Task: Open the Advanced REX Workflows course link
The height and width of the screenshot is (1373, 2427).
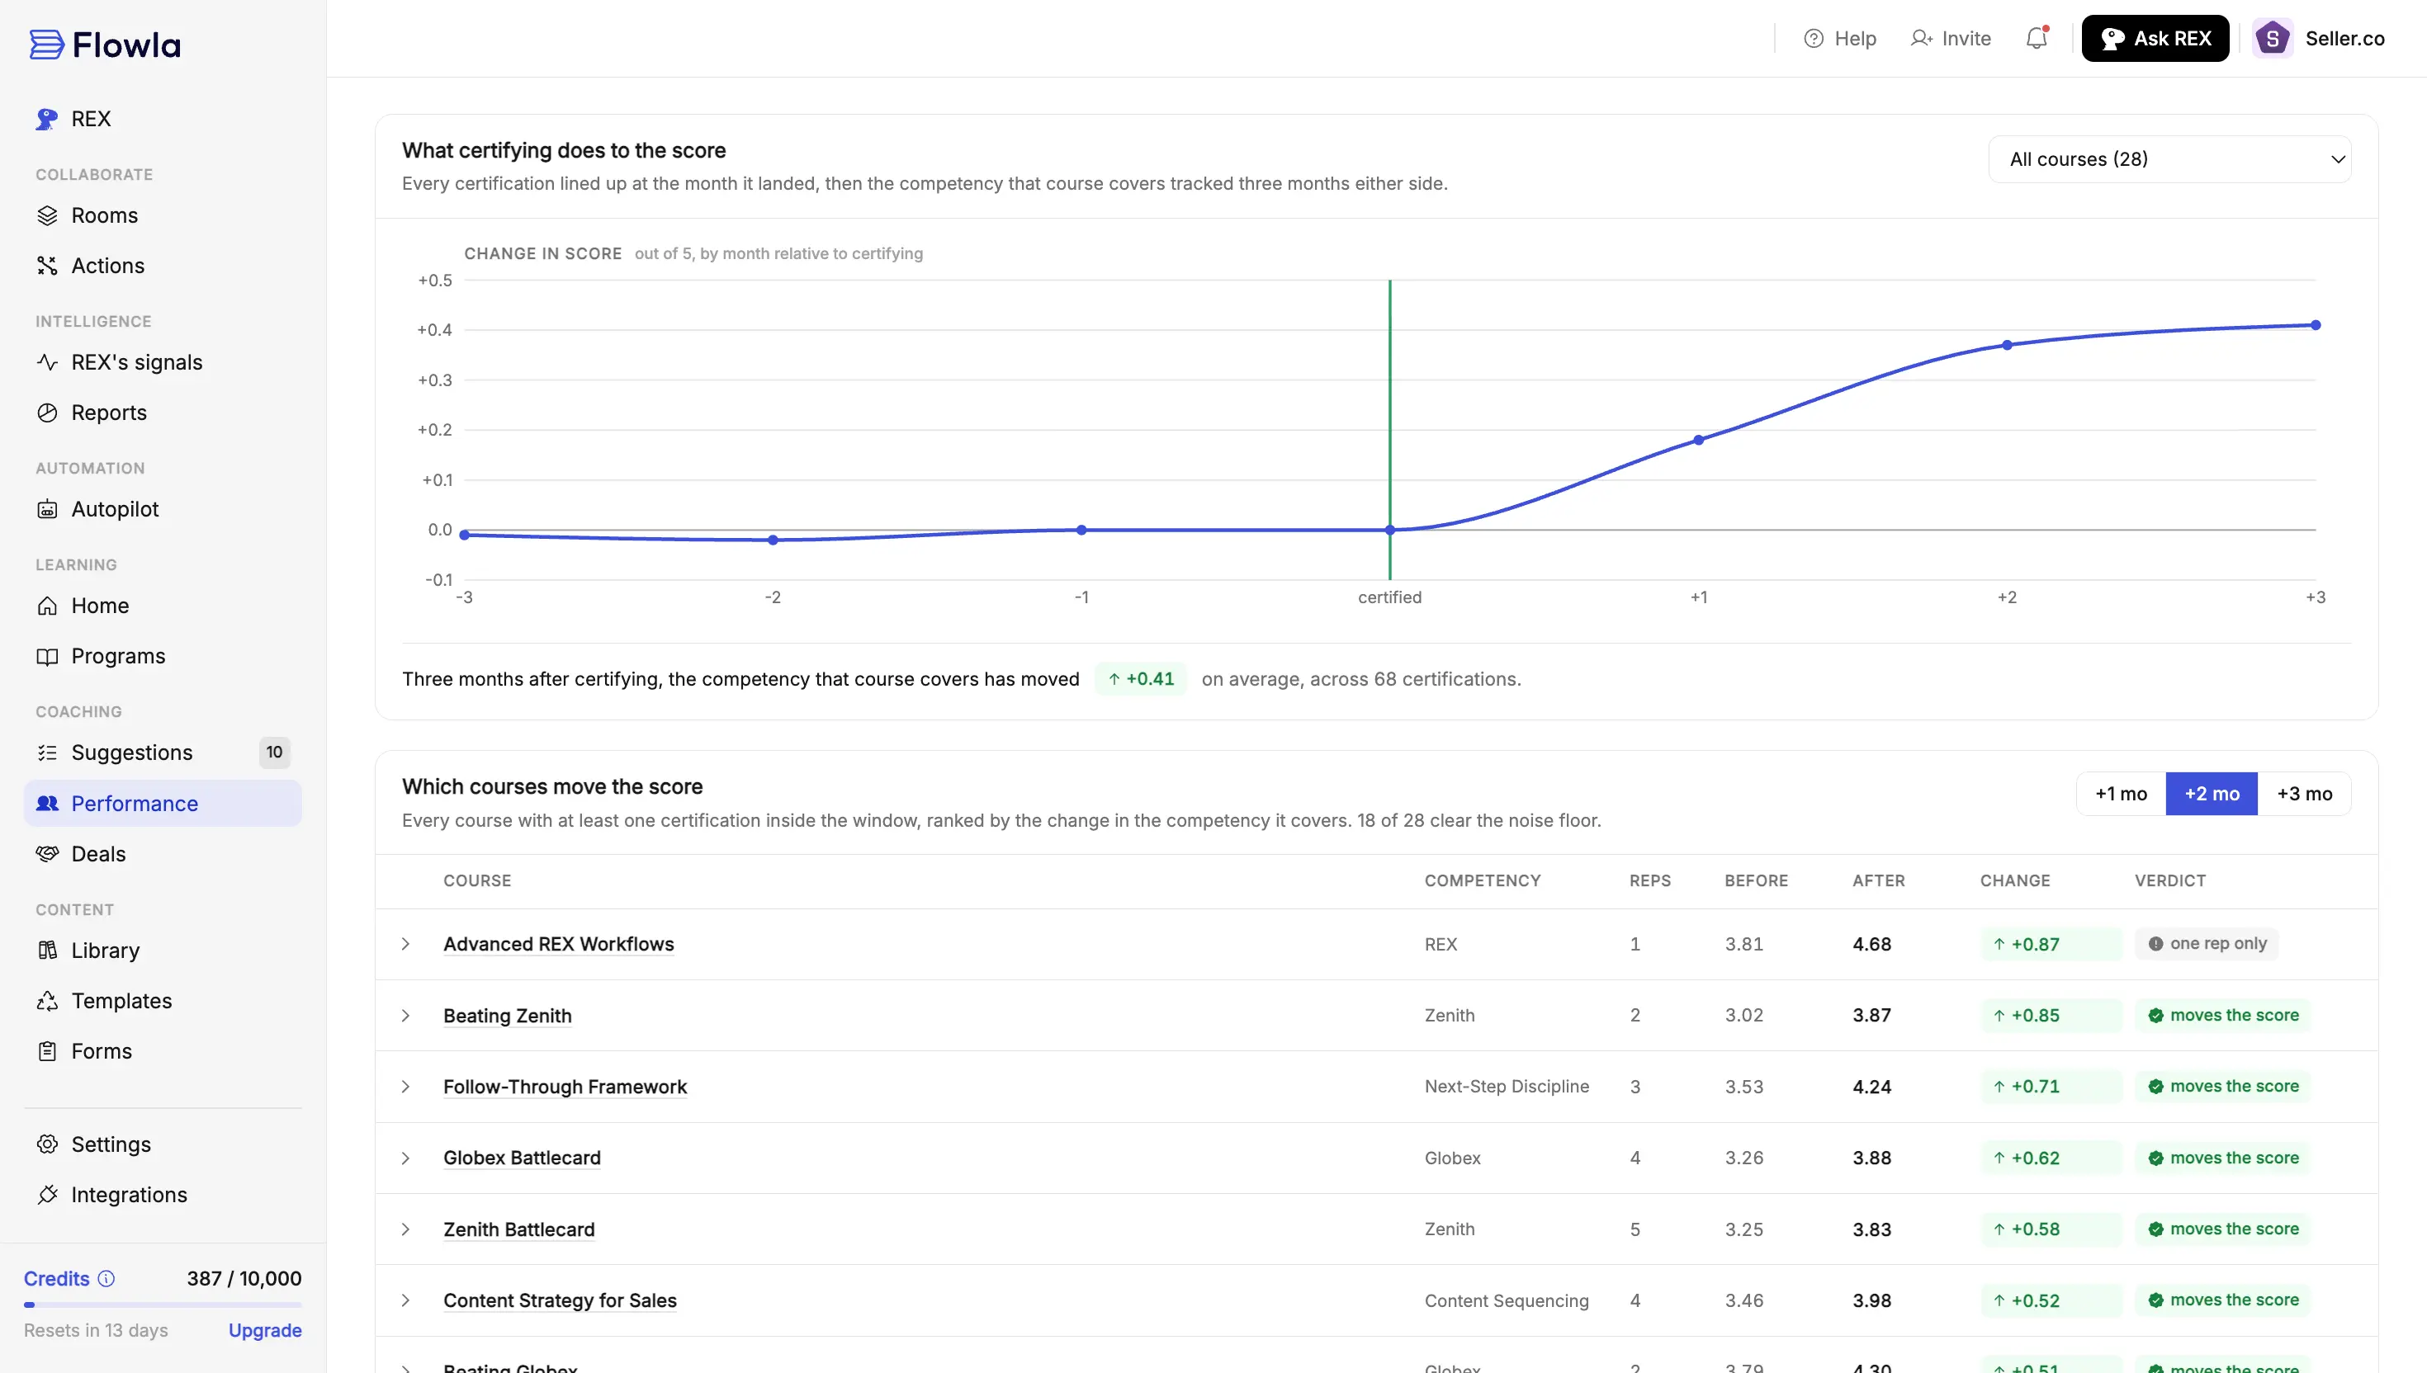Action: [x=558, y=944]
